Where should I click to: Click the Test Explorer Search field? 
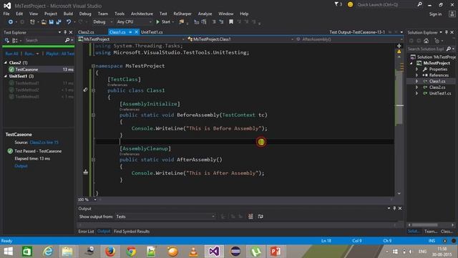pyautogui.click(x=44, y=40)
